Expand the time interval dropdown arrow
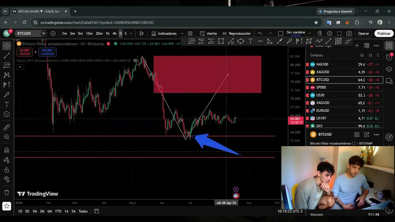The height and width of the screenshot is (222, 395). point(131,33)
